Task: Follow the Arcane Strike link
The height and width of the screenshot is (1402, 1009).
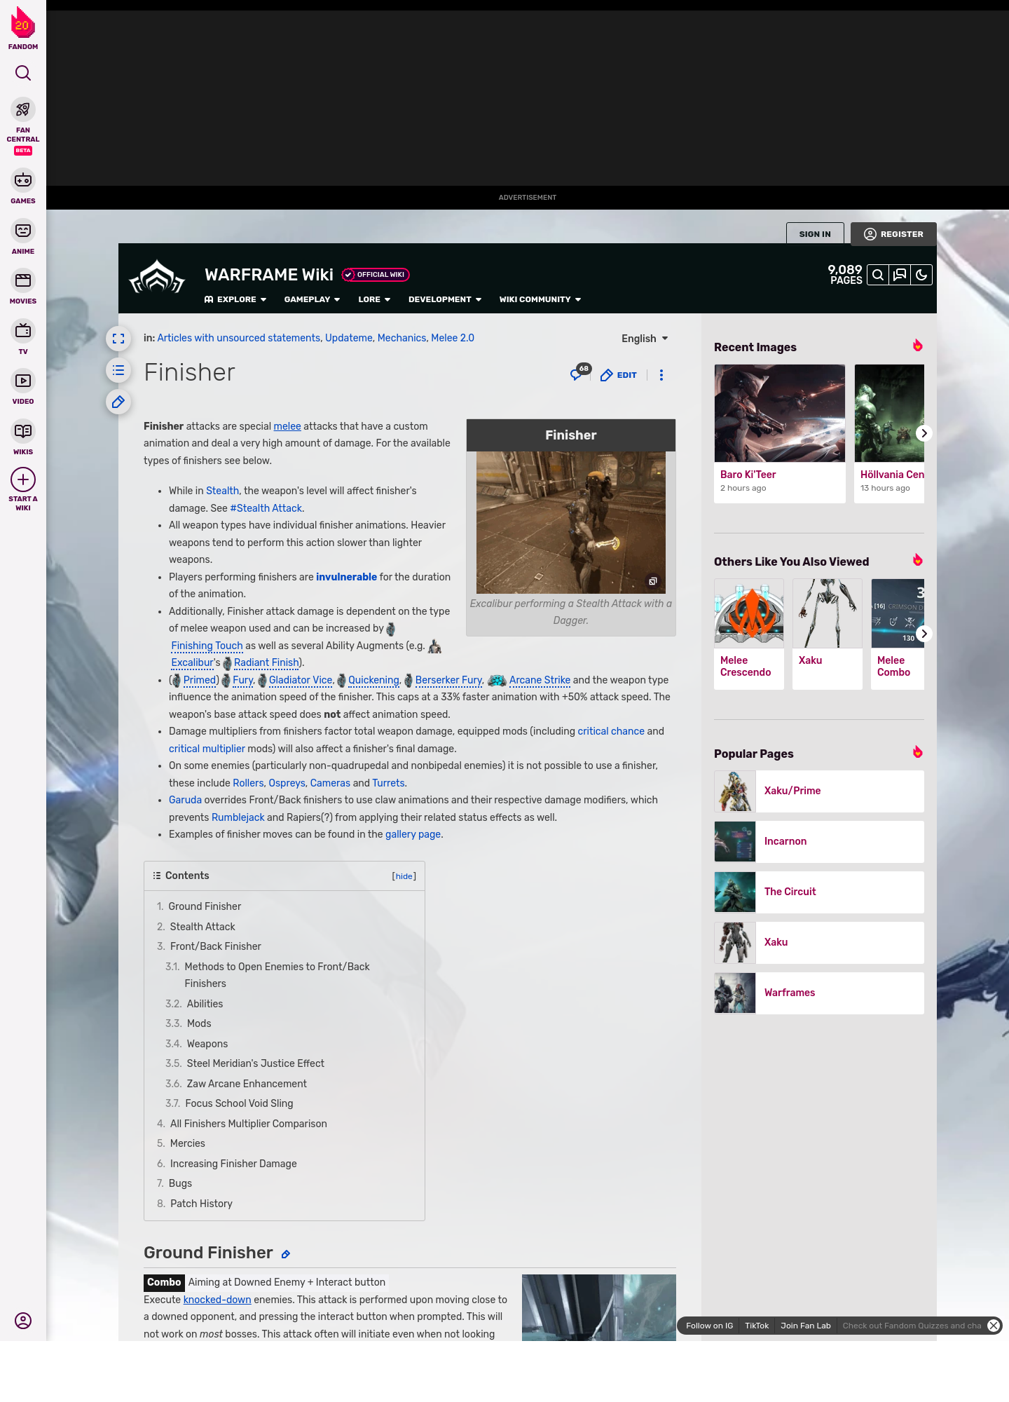Action: coord(540,680)
